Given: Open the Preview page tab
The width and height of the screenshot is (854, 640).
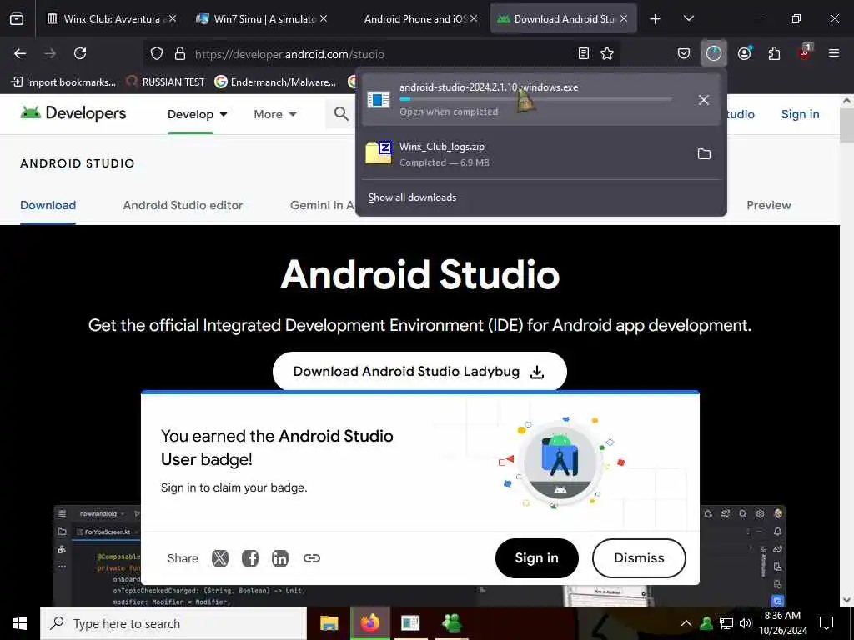Looking at the screenshot, I should click(x=768, y=205).
